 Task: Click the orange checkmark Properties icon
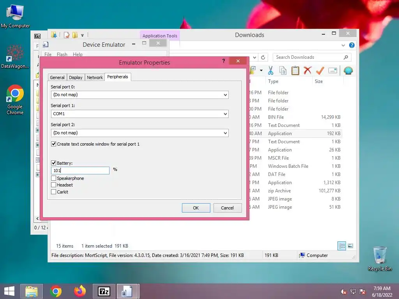pos(320,70)
